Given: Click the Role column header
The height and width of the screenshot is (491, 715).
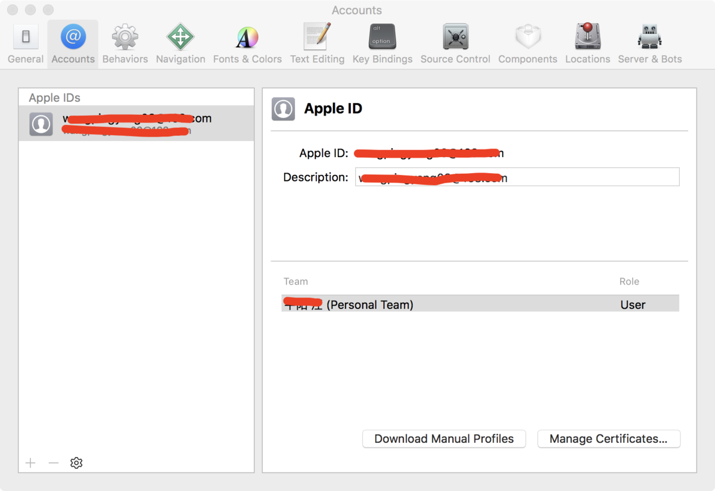Looking at the screenshot, I should [x=629, y=282].
